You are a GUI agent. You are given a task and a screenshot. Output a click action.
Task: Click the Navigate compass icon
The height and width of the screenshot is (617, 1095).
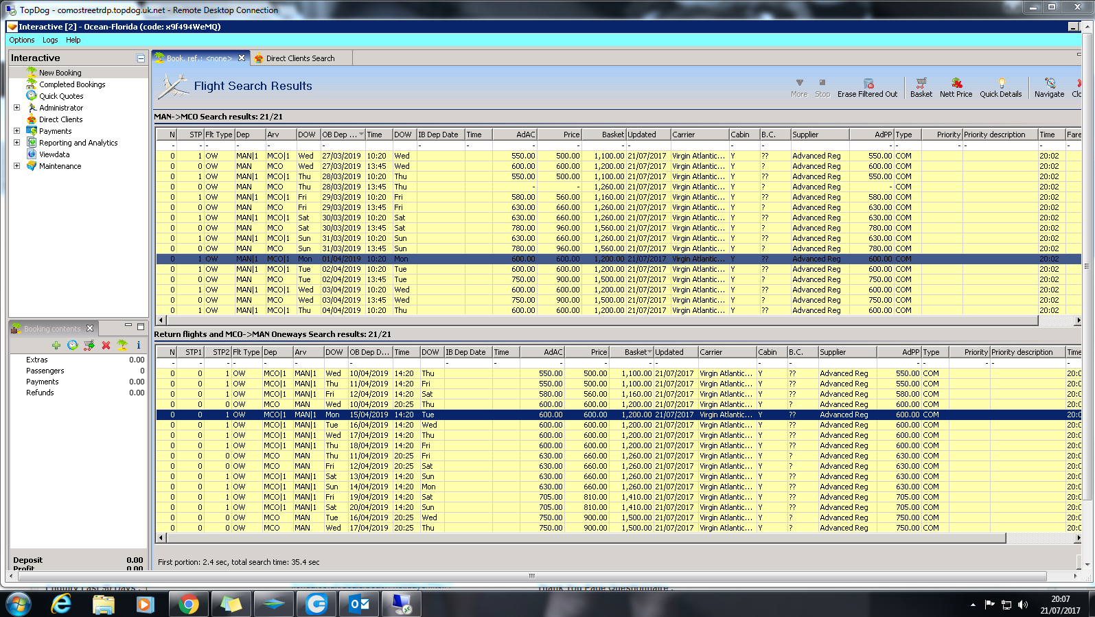coord(1049,83)
